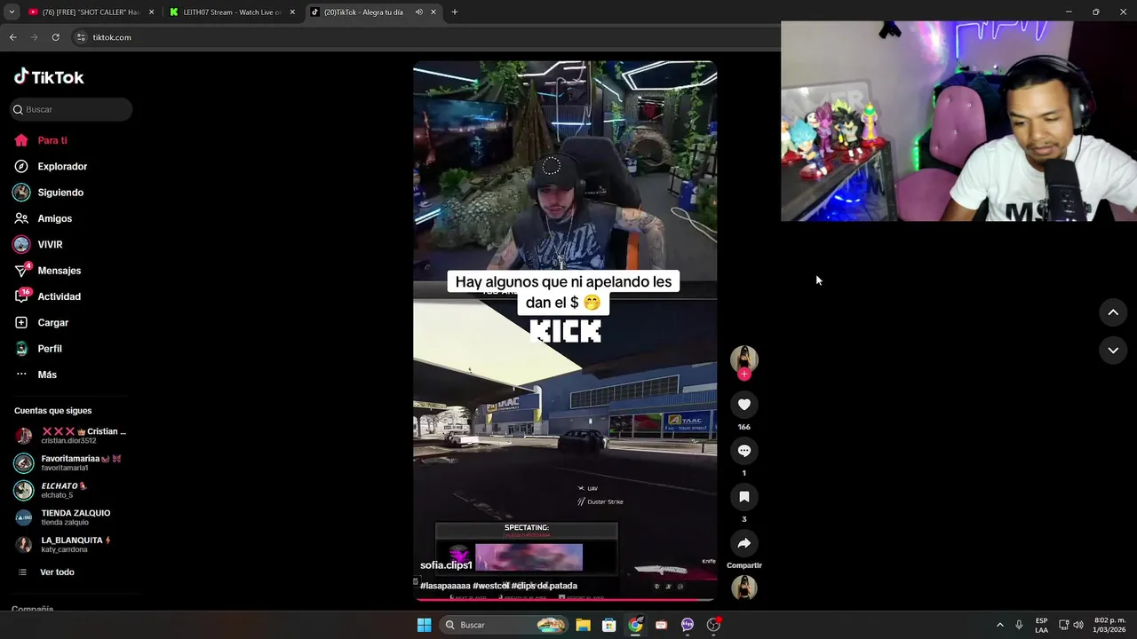1137x639 pixels.
Task: Open the spinning sound disc avatar
Action: (744, 588)
